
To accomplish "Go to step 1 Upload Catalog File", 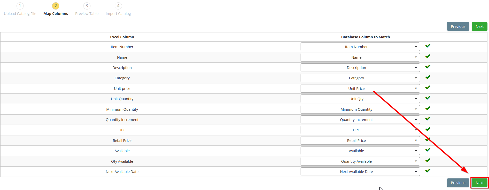I will coord(20,9).
